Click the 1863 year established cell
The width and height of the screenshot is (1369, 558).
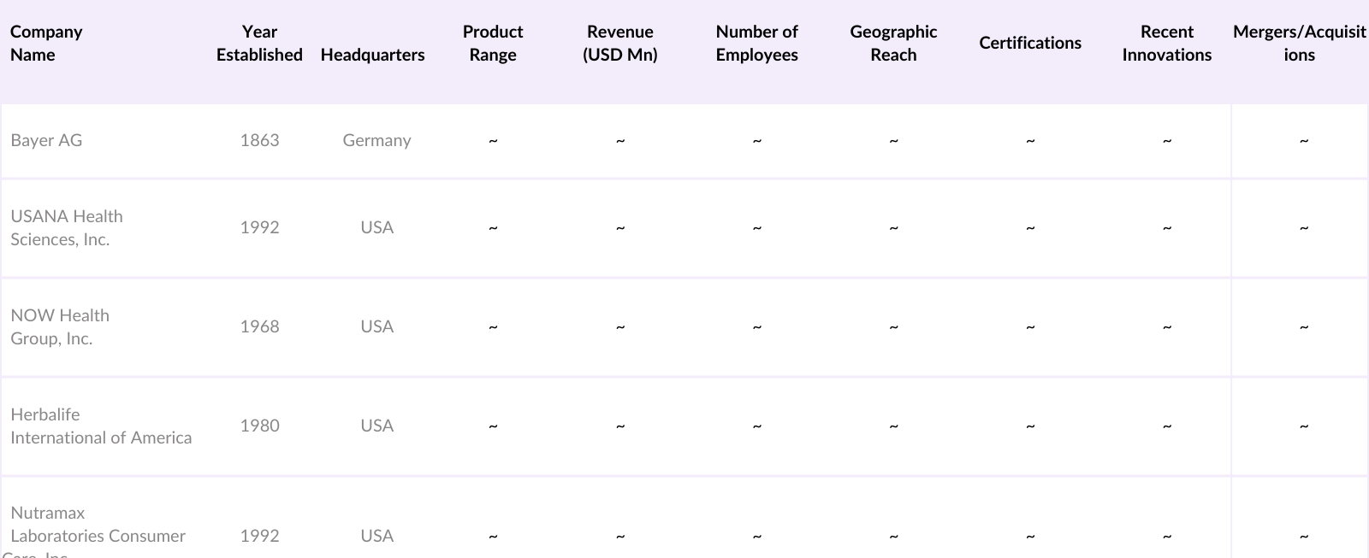[x=259, y=140]
